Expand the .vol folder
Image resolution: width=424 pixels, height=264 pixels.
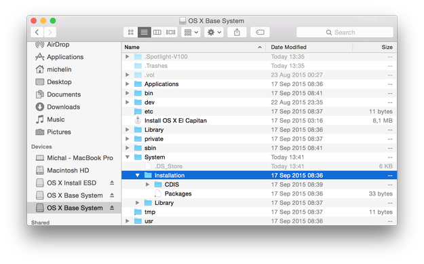(128, 75)
